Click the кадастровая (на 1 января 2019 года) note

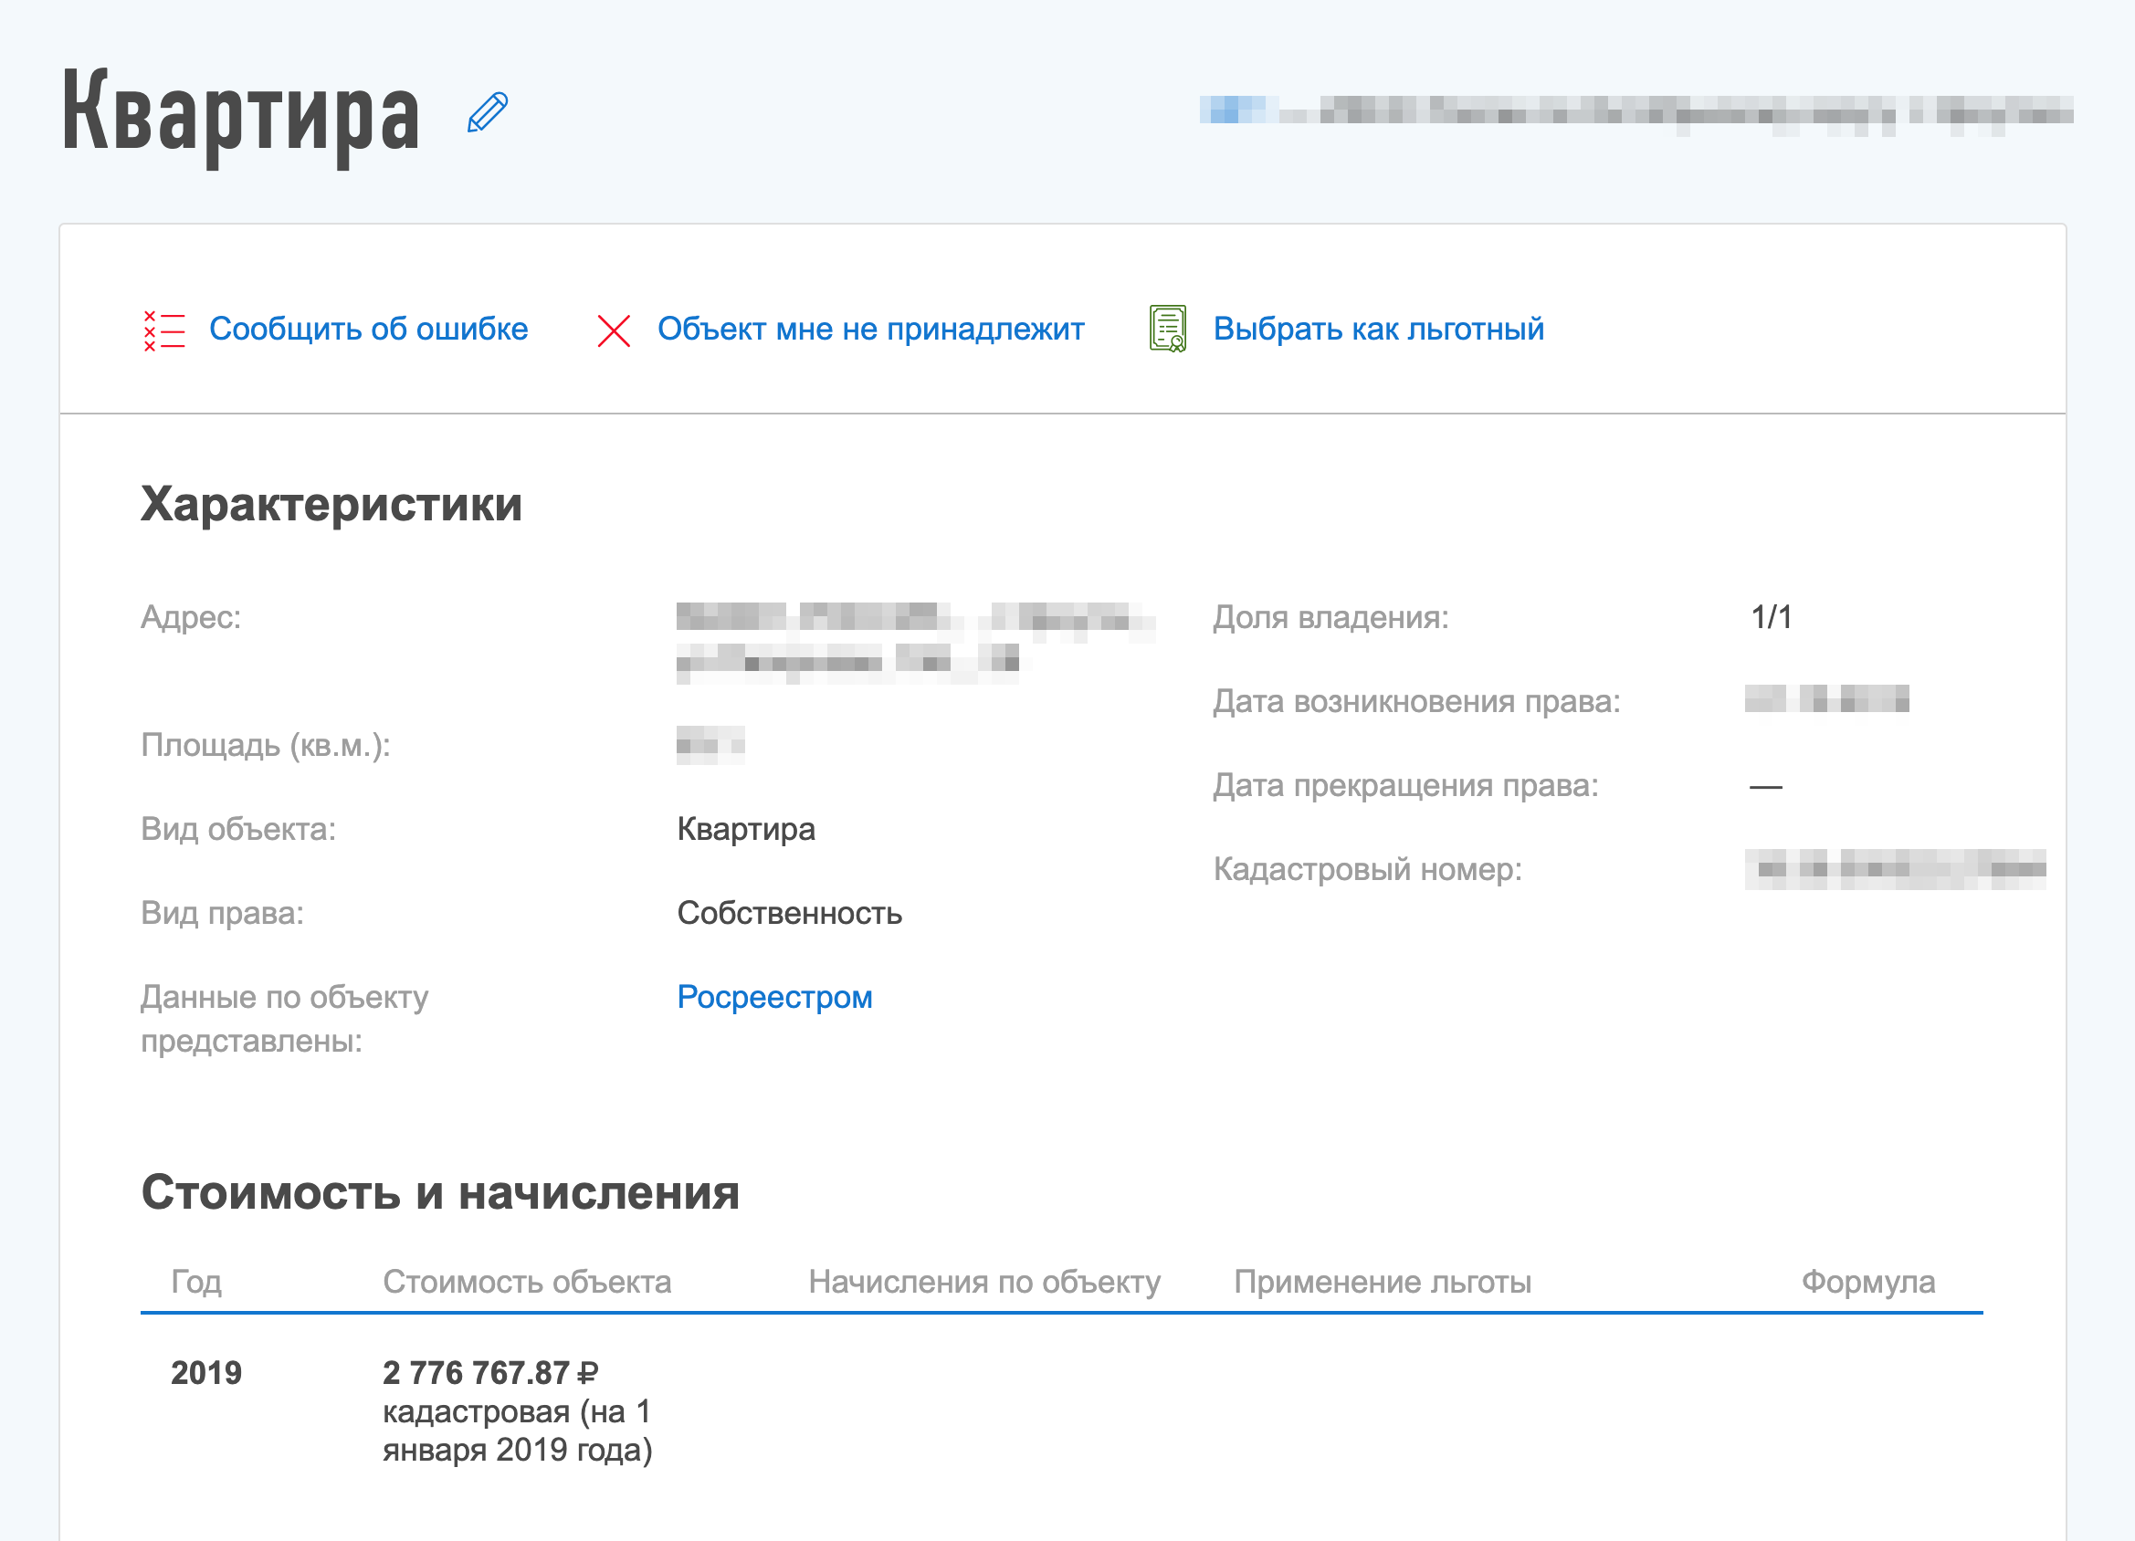(x=518, y=1431)
